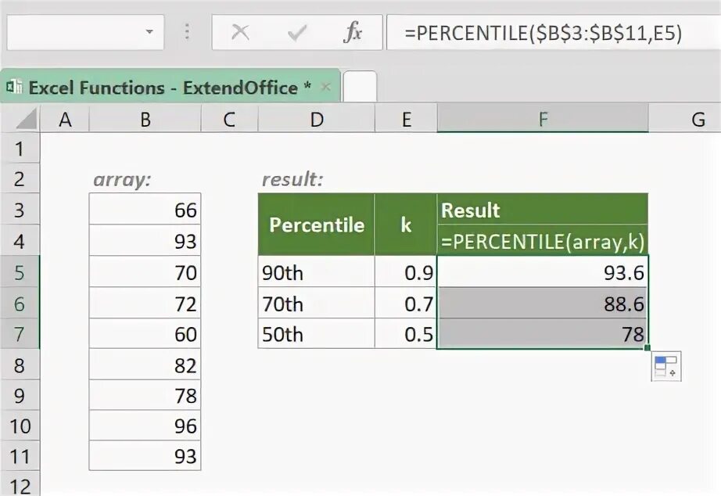The image size is (721, 496).
Task: Click the Insert Function fx icon
Action: tap(353, 32)
